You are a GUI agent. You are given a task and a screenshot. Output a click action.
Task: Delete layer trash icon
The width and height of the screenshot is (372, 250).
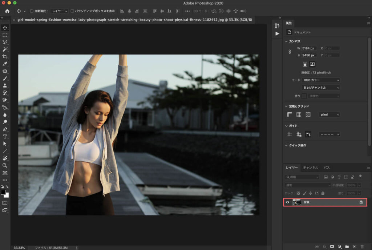(362, 247)
